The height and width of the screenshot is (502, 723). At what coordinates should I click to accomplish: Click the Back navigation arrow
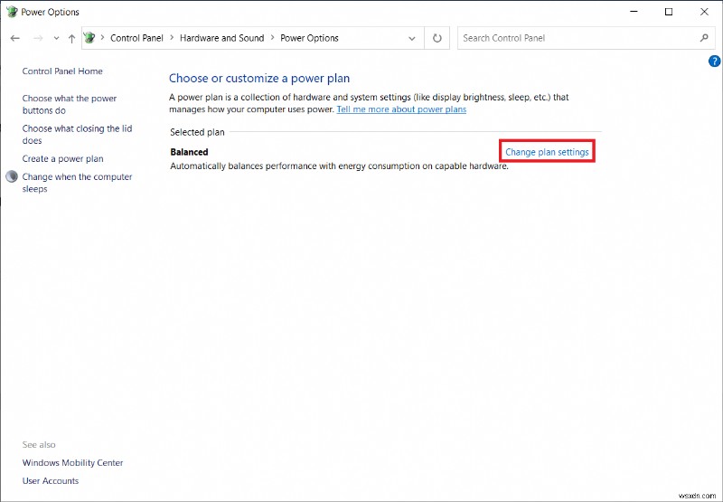[x=15, y=38]
